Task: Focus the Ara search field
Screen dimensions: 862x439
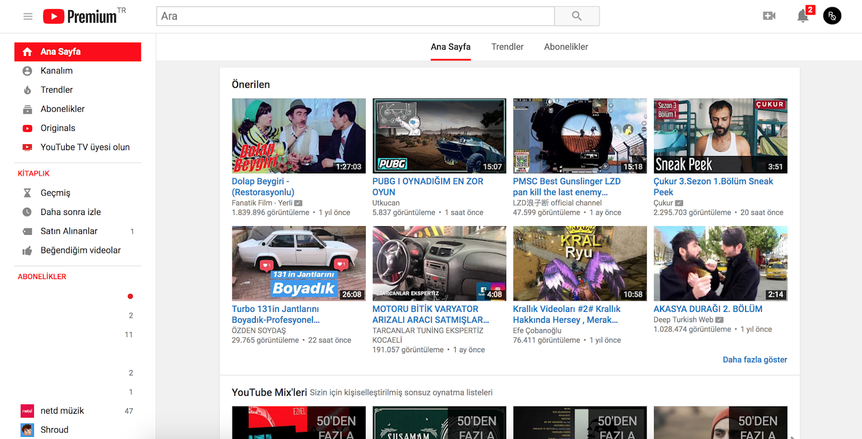Action: click(356, 16)
